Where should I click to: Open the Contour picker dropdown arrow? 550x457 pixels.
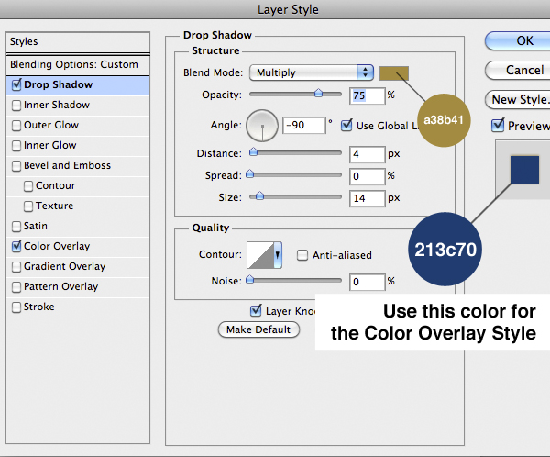tap(278, 256)
